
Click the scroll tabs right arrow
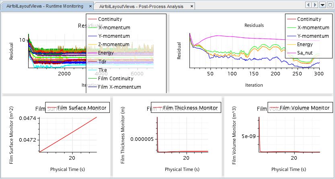click(315, 5)
